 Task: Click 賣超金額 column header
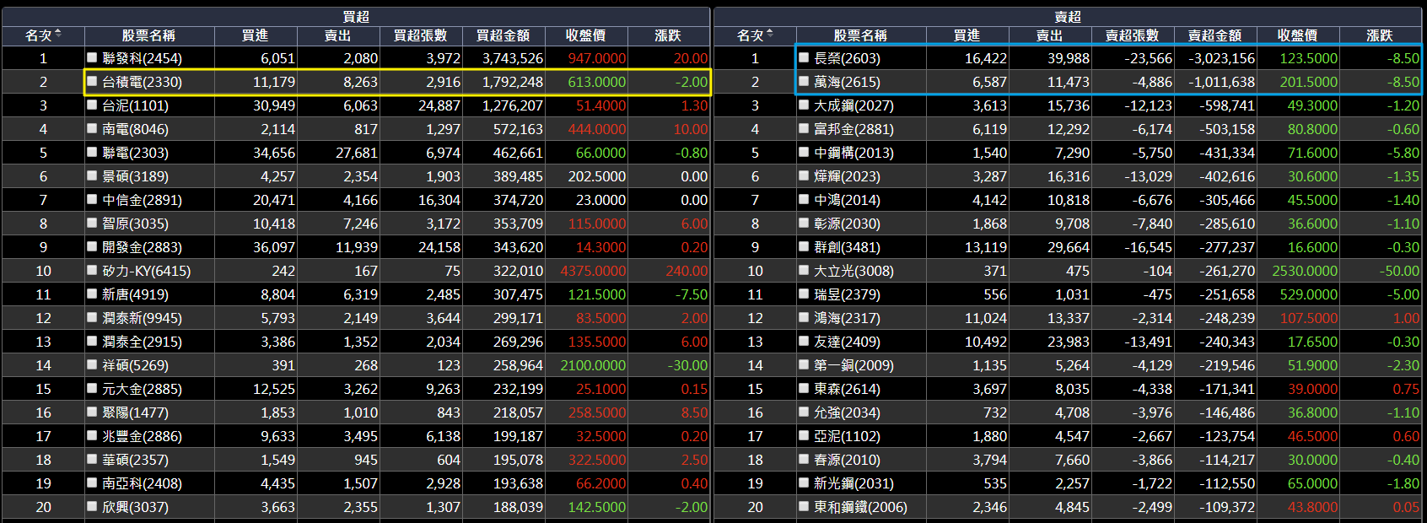pos(1215,35)
